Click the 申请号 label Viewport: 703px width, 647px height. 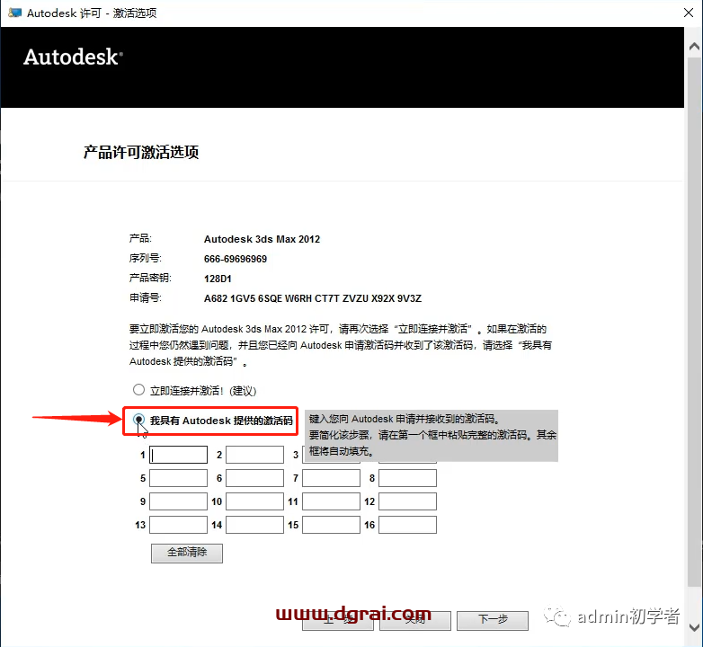click(x=146, y=298)
